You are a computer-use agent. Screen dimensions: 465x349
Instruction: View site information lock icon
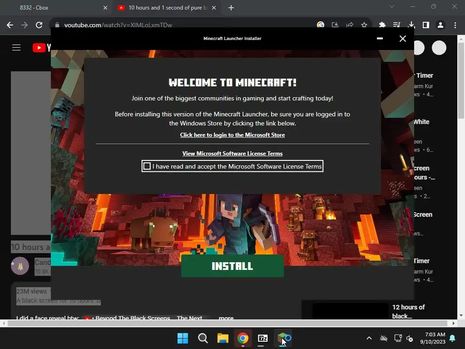57,25
